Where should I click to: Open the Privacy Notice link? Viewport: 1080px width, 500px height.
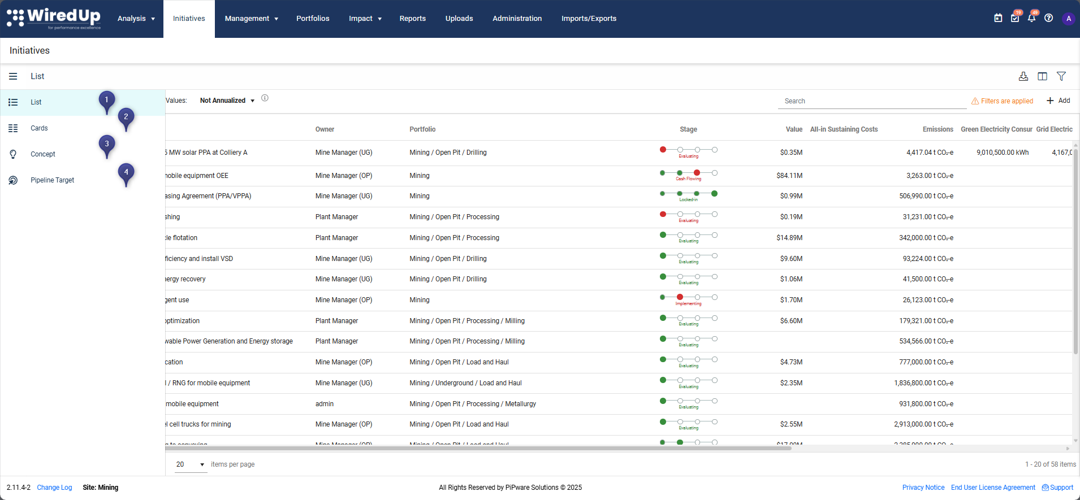pyautogui.click(x=923, y=488)
